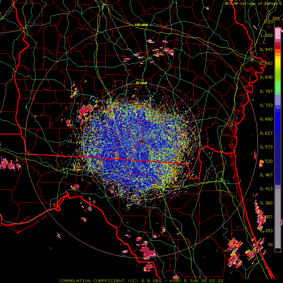The height and width of the screenshot is (283, 283).
Task: Select the 0.467 legend value
Action: point(266,175)
